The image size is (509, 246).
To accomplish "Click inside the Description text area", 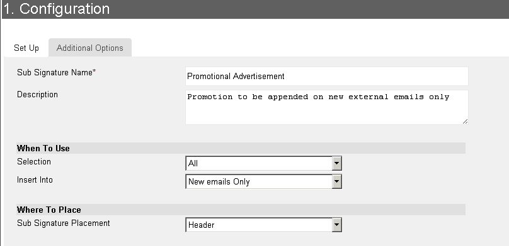I will pos(326,107).
